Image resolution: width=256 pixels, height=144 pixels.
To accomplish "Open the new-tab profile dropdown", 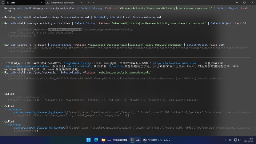I will pos(93,3).
